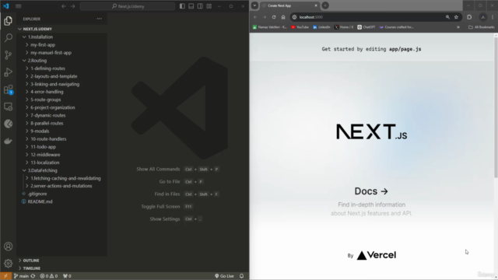Screen dimensions: 498x280
Task: Expand 11-todo-app folder
Action: coord(61,147)
